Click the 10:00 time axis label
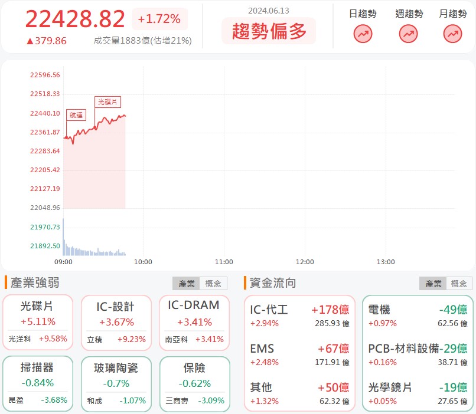Screen dimensions: 476x414 point(143,262)
